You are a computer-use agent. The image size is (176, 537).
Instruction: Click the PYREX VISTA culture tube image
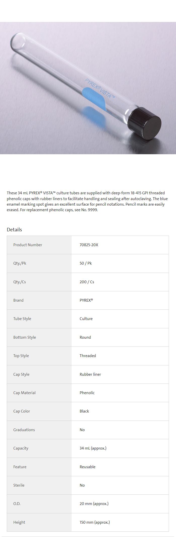click(x=88, y=88)
